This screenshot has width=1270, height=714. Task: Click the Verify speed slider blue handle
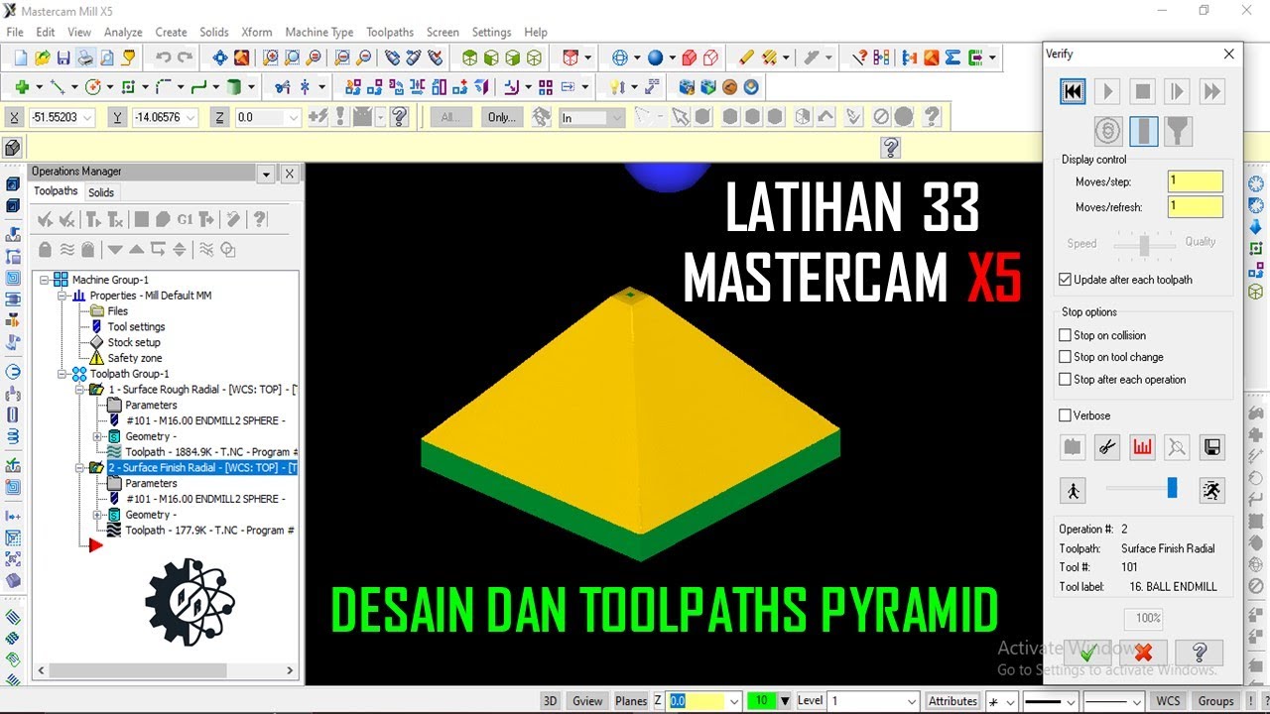[1172, 488]
